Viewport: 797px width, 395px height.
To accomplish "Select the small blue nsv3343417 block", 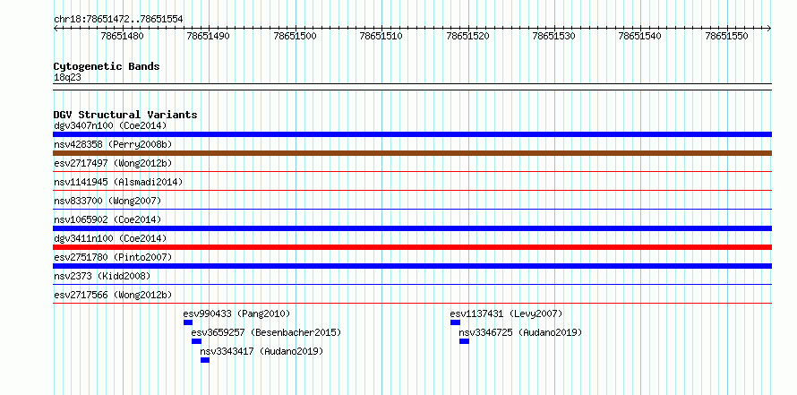I will (205, 360).
